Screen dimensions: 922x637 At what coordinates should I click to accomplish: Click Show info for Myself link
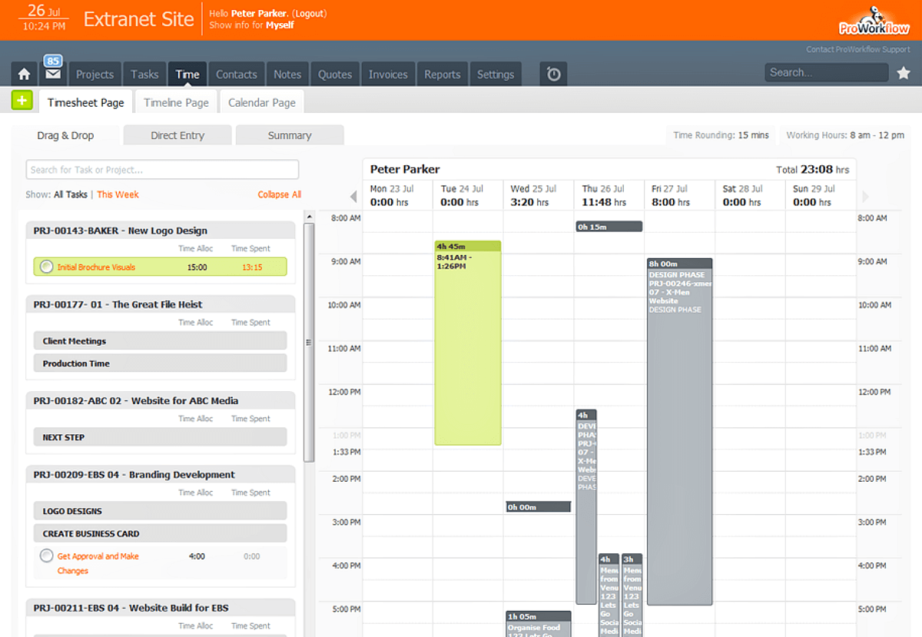click(280, 25)
